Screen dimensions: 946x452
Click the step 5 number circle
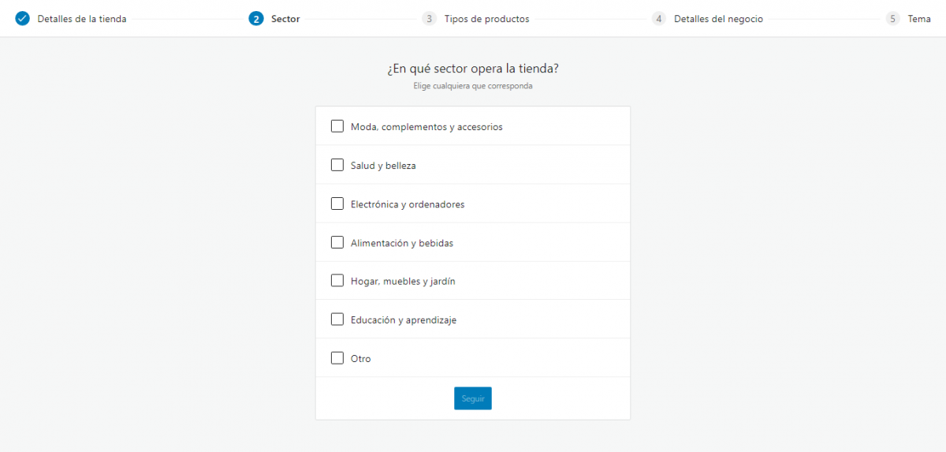[x=892, y=19]
